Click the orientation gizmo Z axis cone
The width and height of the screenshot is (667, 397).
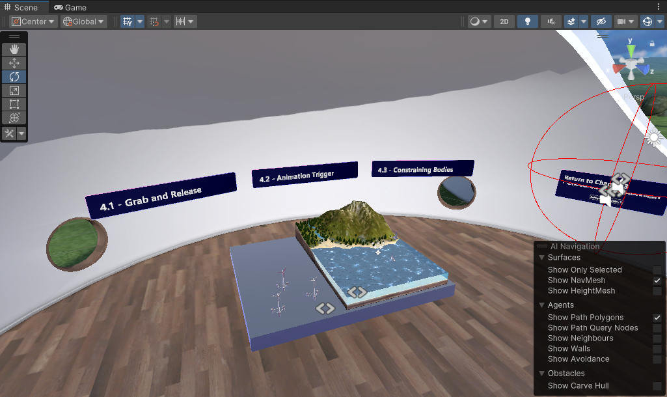(x=643, y=70)
